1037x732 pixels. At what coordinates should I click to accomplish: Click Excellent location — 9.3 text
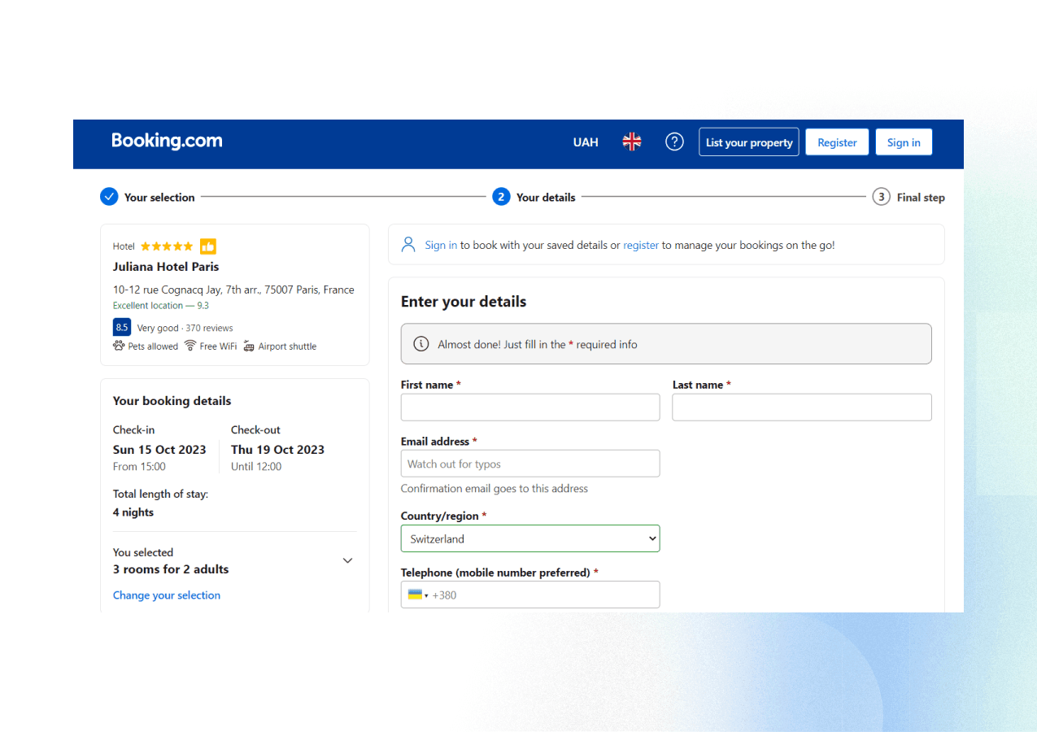pos(161,306)
